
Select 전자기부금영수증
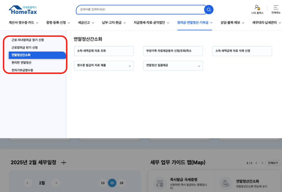(x=22, y=70)
